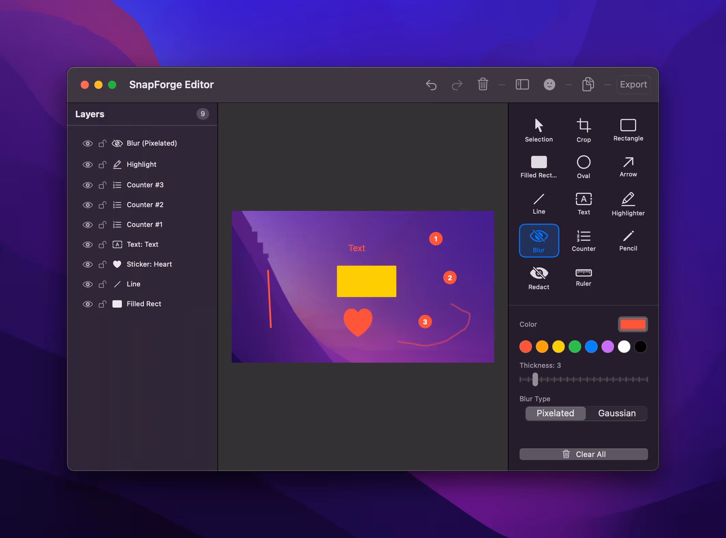Click the Undo arrow in toolbar
This screenshot has height=538, width=726.
click(431, 84)
